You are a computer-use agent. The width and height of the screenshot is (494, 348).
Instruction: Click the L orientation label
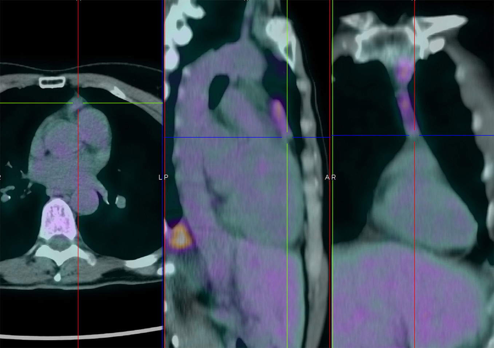pyautogui.click(x=160, y=177)
